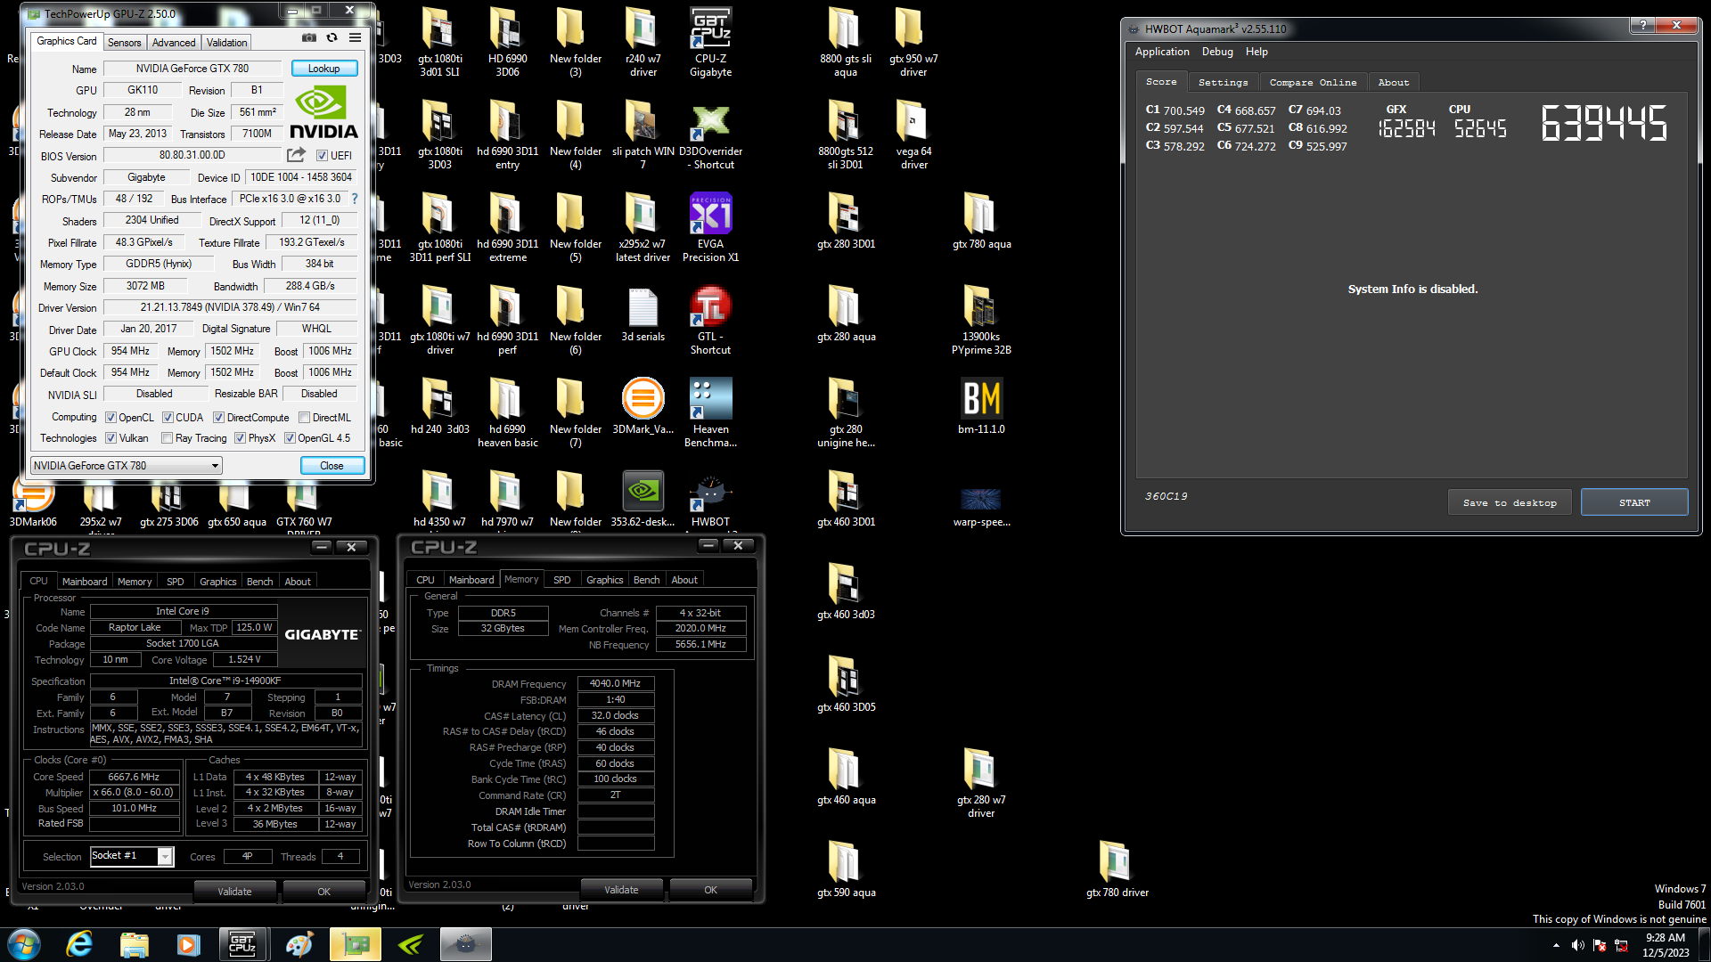Viewport: 1711px width, 962px height.
Task: Click the Close button in GPU-Z
Action: click(332, 465)
